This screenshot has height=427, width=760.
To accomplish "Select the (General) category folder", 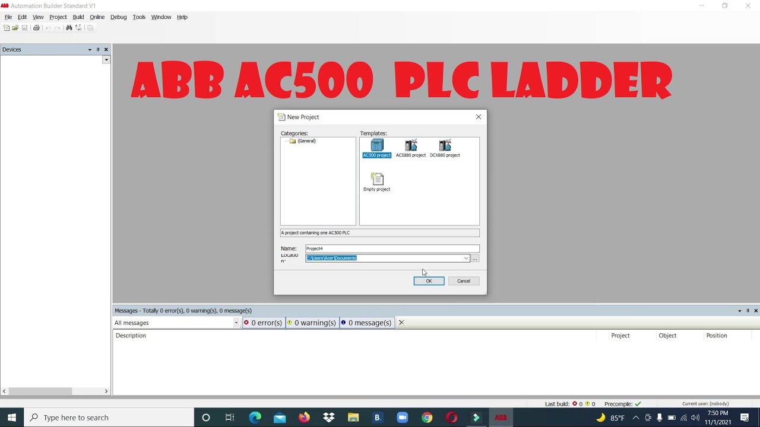I will (x=303, y=141).
